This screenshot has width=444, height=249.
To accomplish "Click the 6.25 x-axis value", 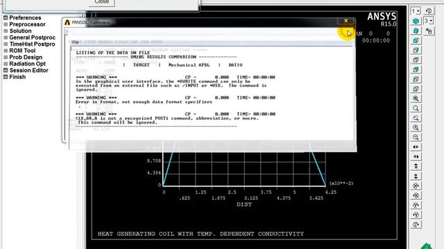I will (x=331, y=192).
